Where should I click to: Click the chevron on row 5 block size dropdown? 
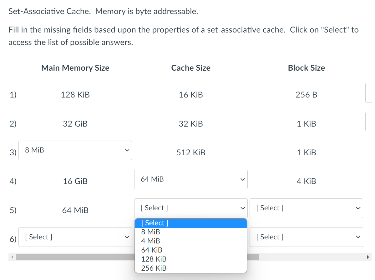pos(358,208)
